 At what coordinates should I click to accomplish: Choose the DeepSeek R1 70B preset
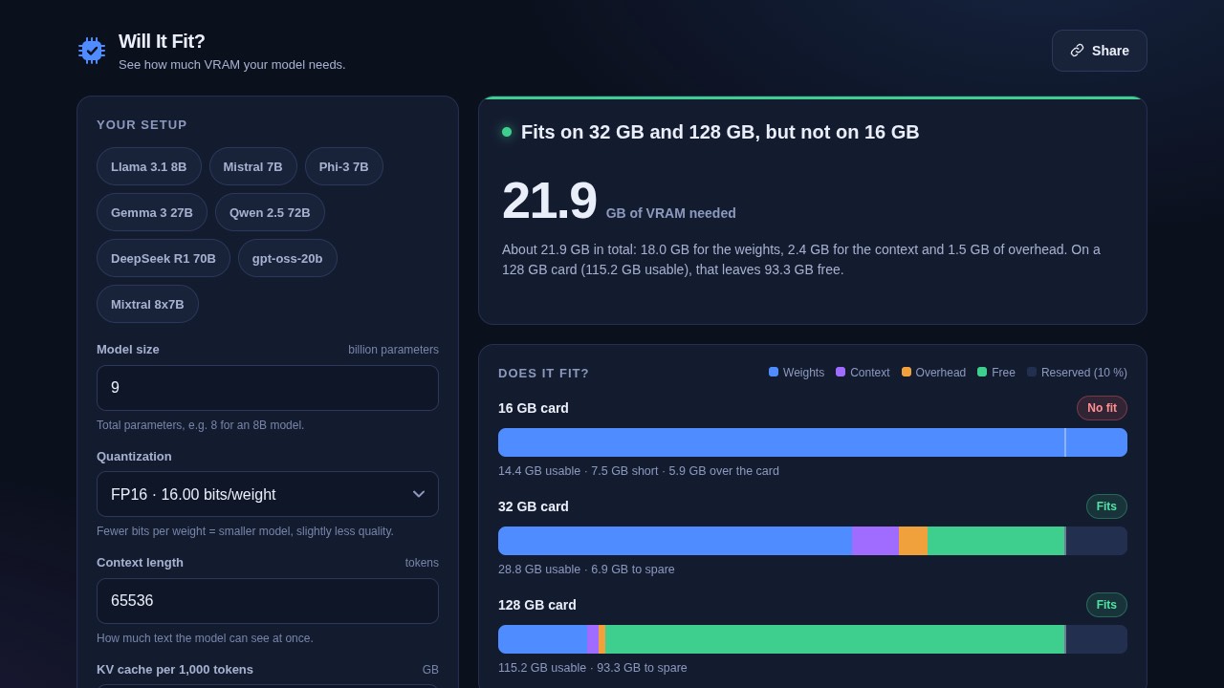point(164,258)
